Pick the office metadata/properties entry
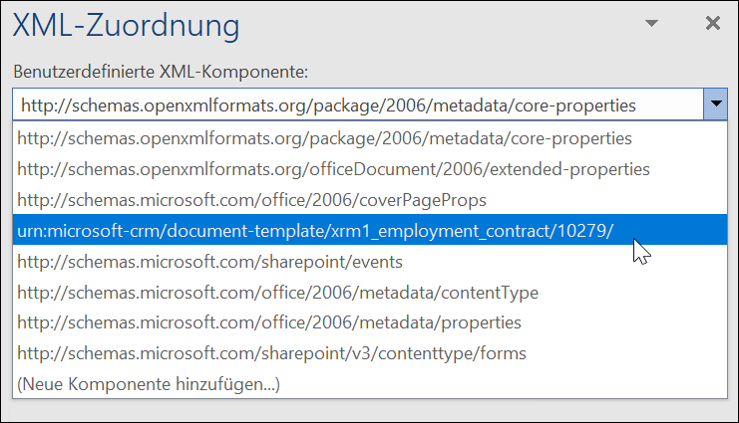 point(269,323)
